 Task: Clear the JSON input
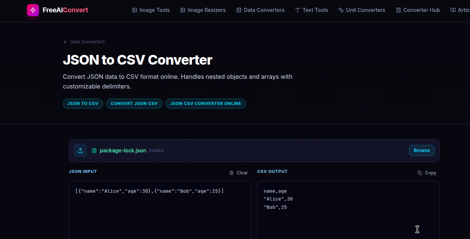[x=242, y=173]
